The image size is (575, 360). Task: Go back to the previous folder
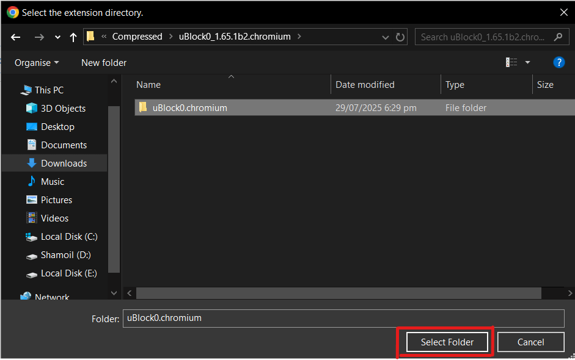point(15,37)
